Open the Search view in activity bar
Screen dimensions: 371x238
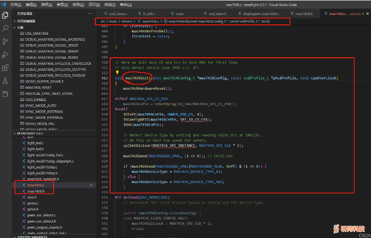coord(6,28)
